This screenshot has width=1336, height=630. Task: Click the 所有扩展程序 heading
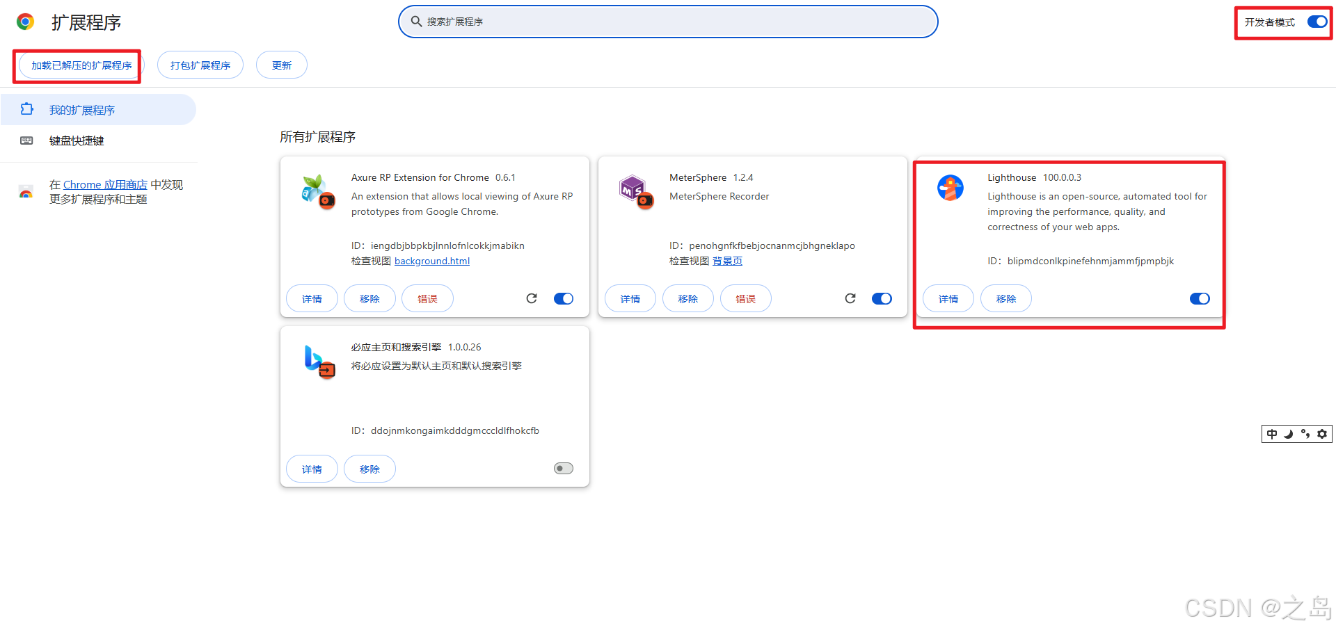tap(317, 136)
